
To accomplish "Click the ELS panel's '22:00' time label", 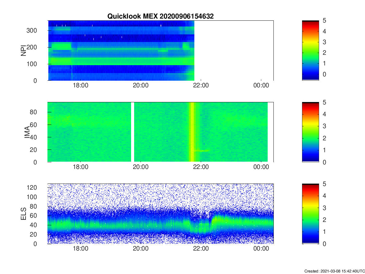I will tap(201, 249).
